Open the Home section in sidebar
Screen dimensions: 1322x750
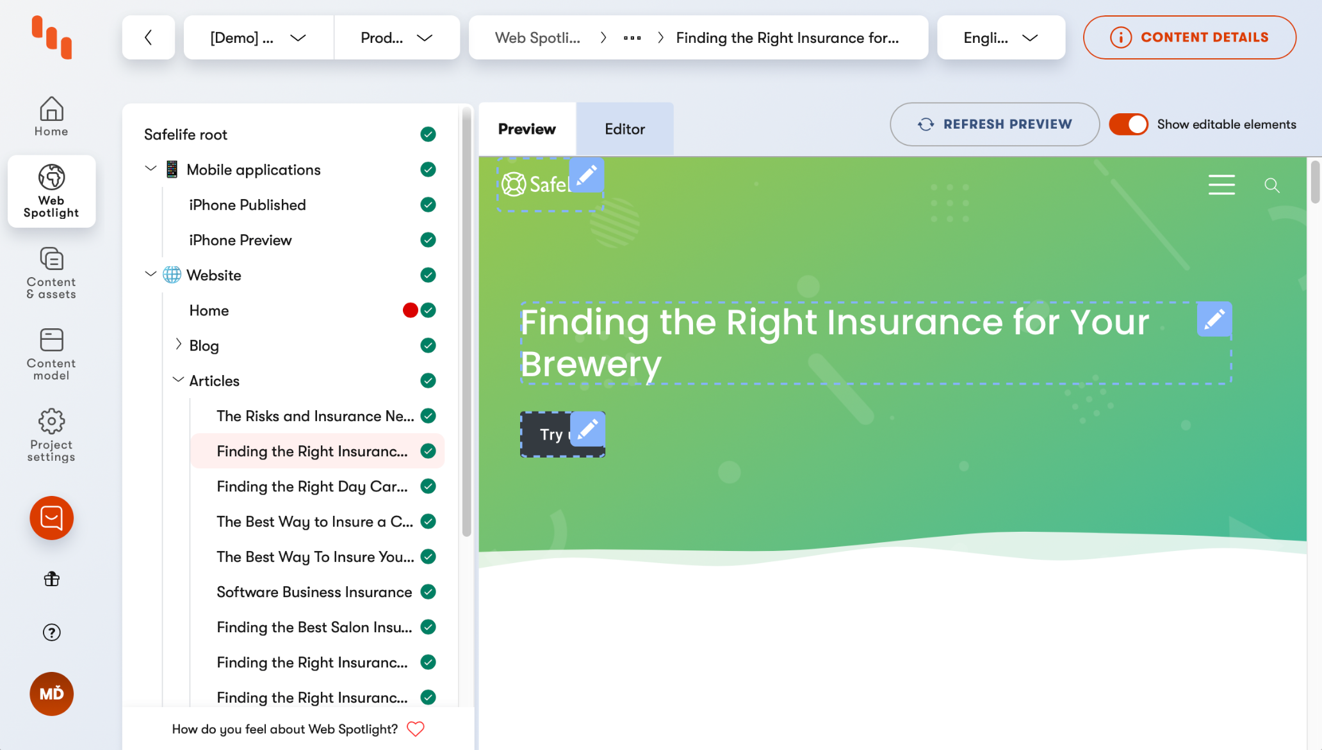[51, 116]
